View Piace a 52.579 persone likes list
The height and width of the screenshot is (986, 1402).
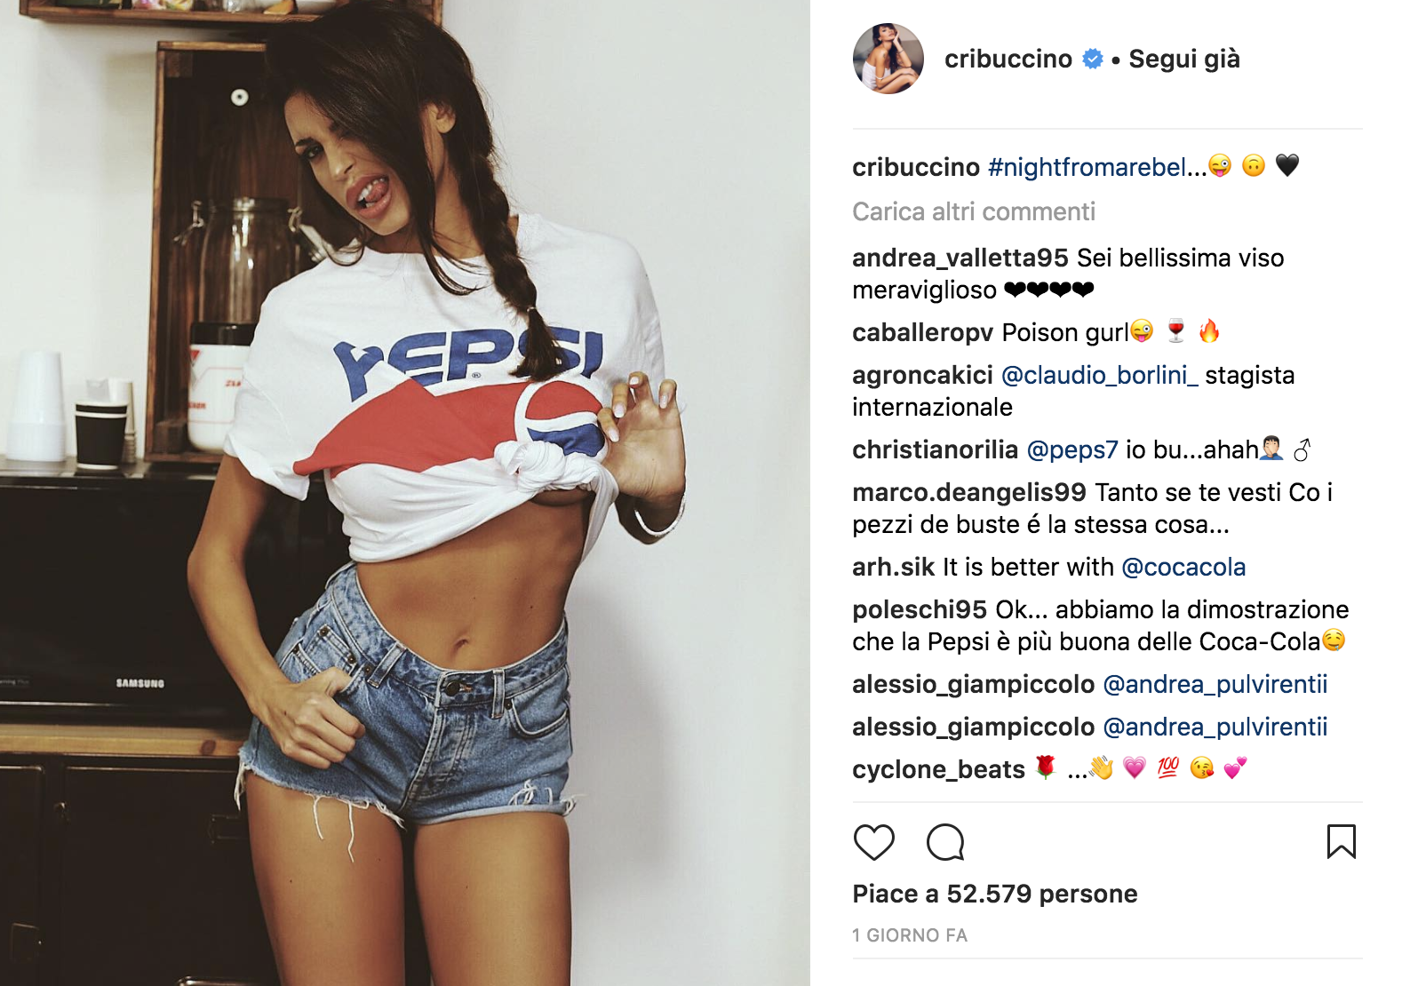tap(994, 894)
